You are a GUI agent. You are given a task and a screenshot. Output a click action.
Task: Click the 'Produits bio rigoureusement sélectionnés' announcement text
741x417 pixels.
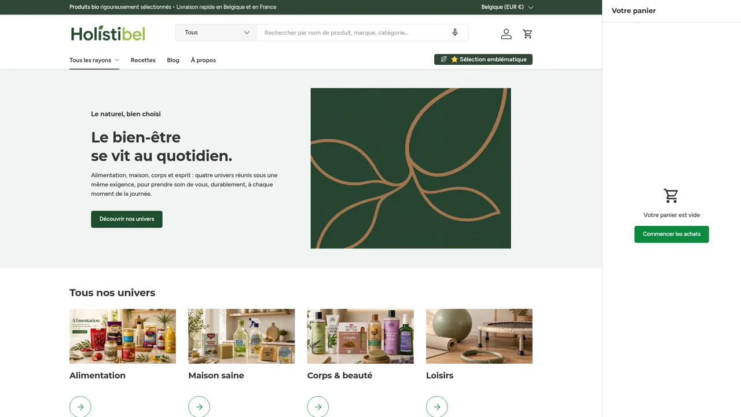pos(120,7)
